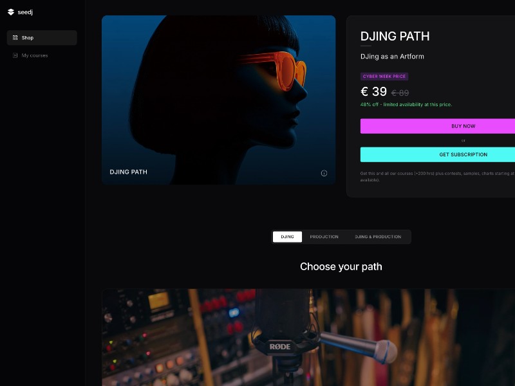The height and width of the screenshot is (386, 515).
Task: Click the play icon beside My courses
Action: coord(15,55)
